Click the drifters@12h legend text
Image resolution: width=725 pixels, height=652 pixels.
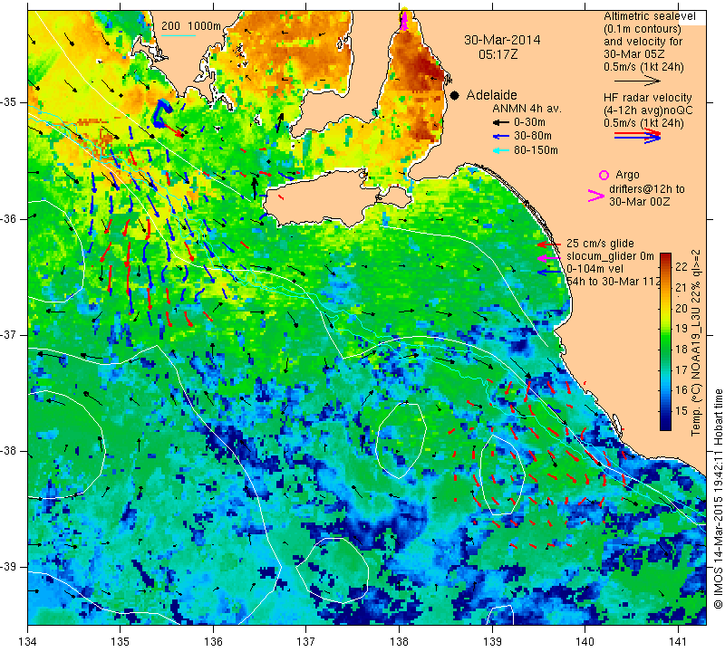pyautogui.click(x=647, y=189)
